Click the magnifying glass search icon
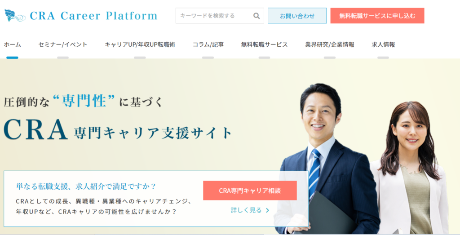The width and height of the screenshot is (460, 235). (257, 16)
